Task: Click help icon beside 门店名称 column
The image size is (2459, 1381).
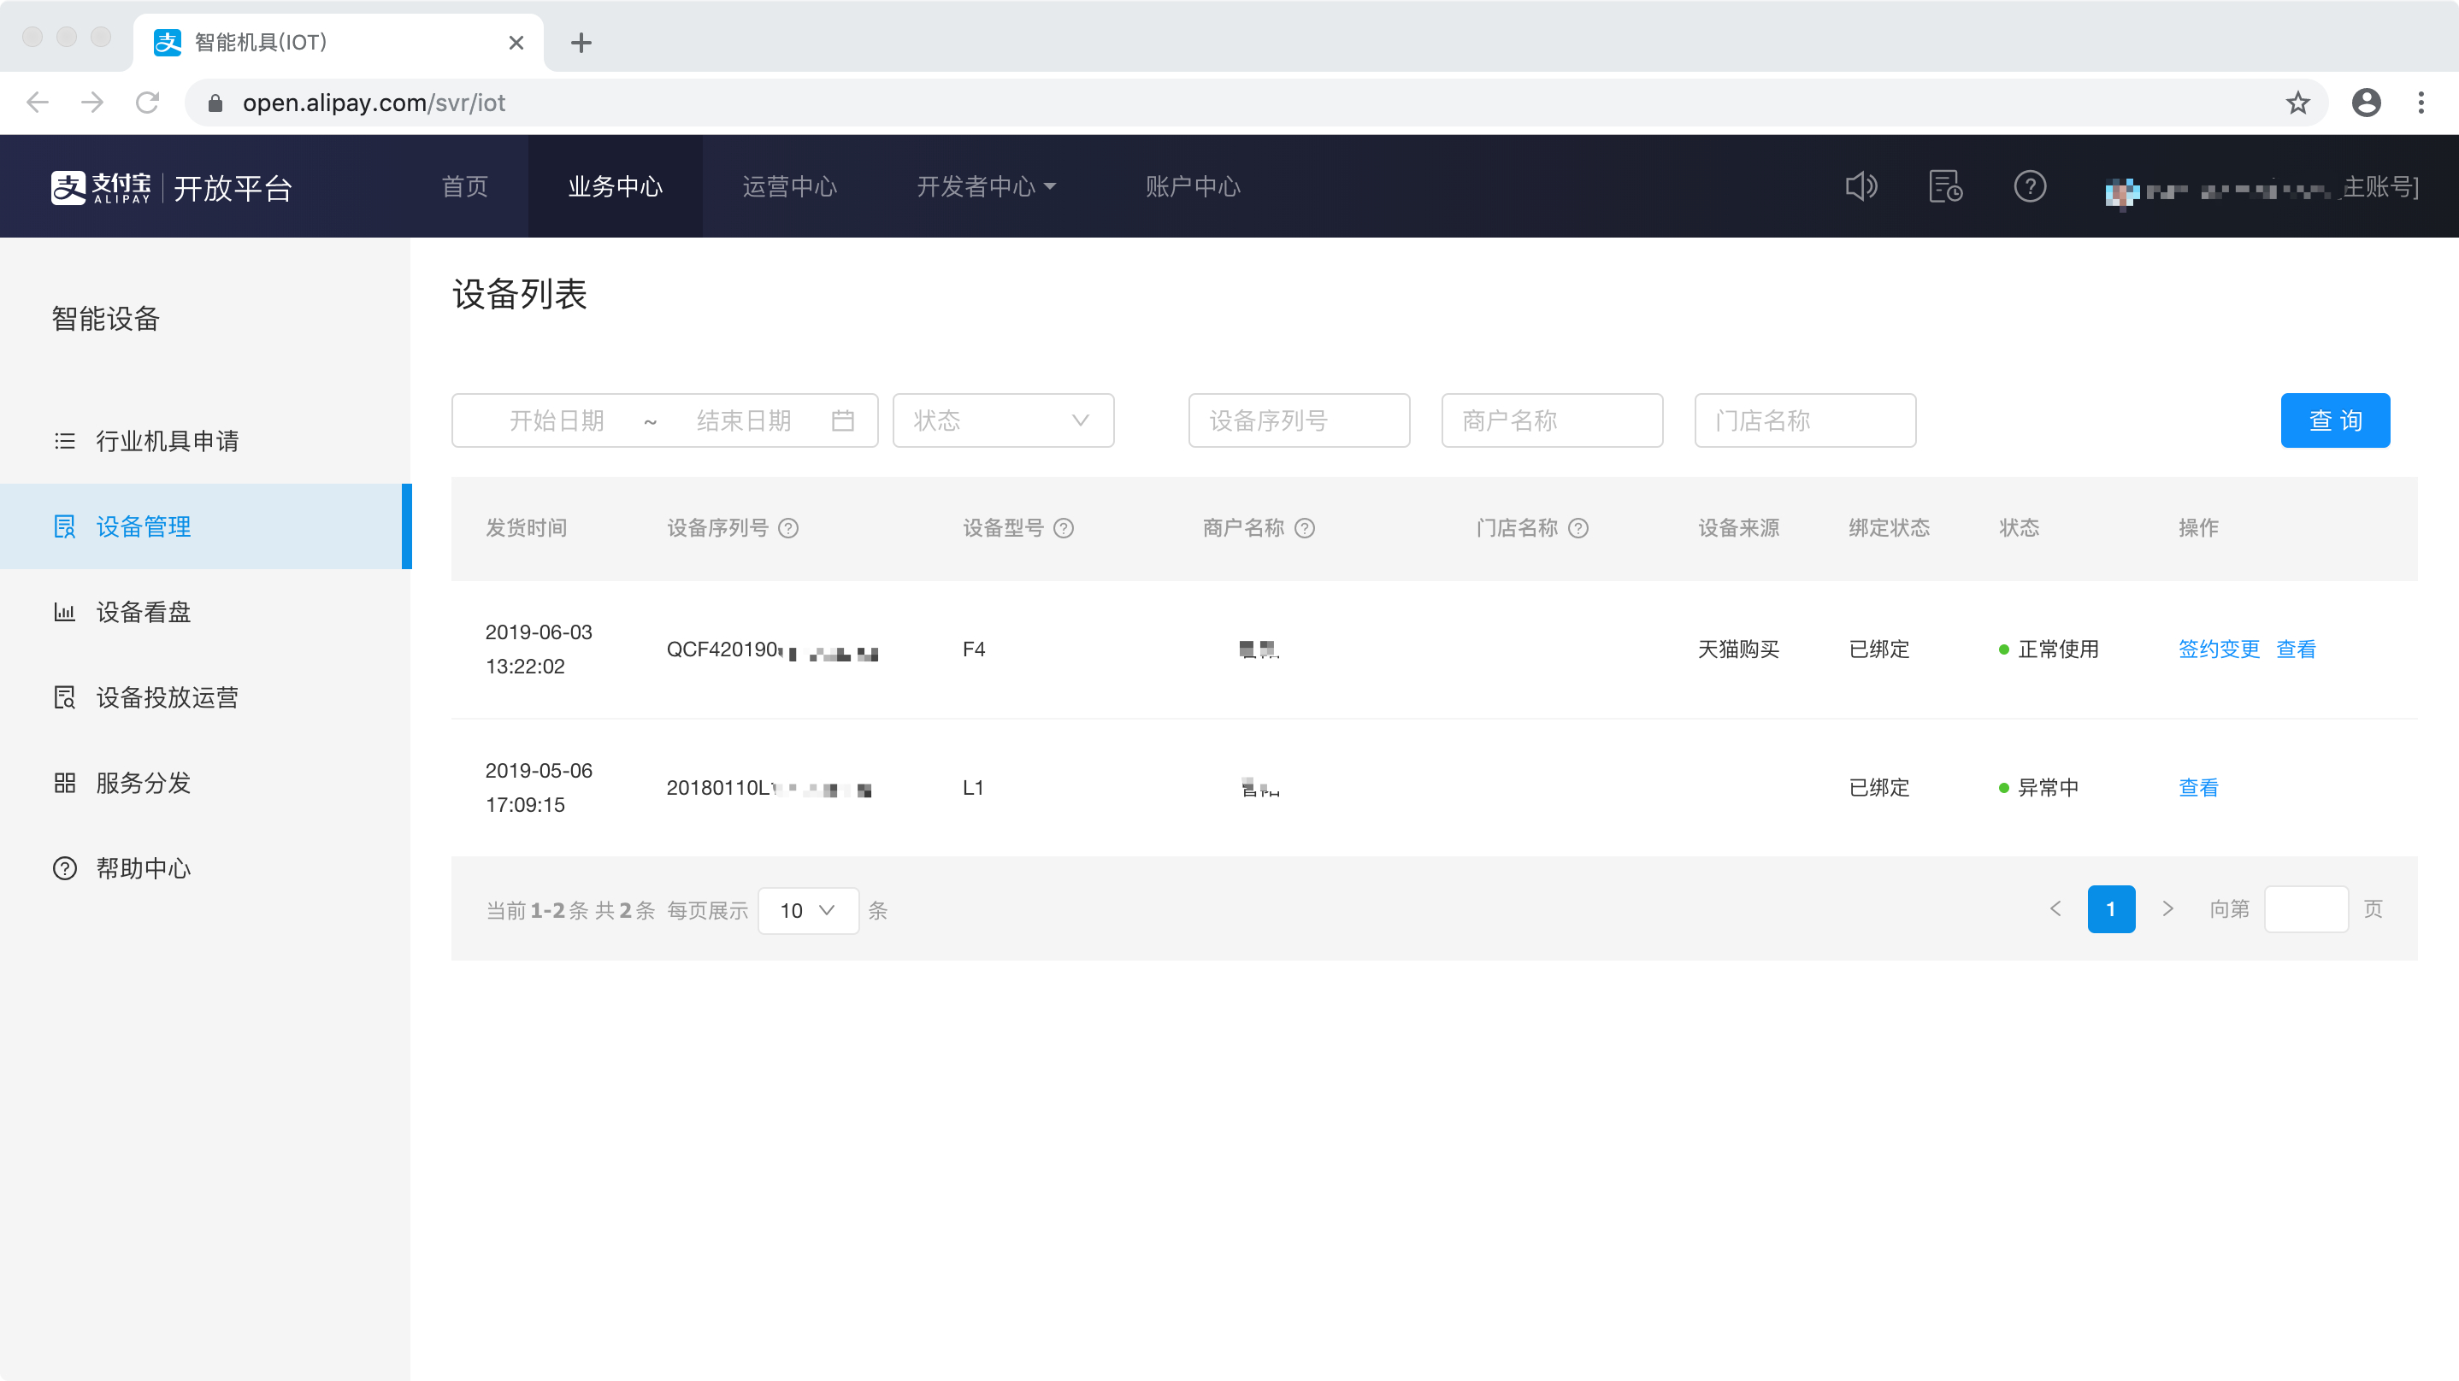Action: (x=1578, y=528)
